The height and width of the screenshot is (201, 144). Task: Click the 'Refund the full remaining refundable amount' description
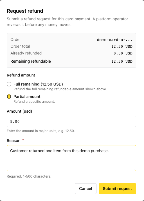(x=60, y=89)
